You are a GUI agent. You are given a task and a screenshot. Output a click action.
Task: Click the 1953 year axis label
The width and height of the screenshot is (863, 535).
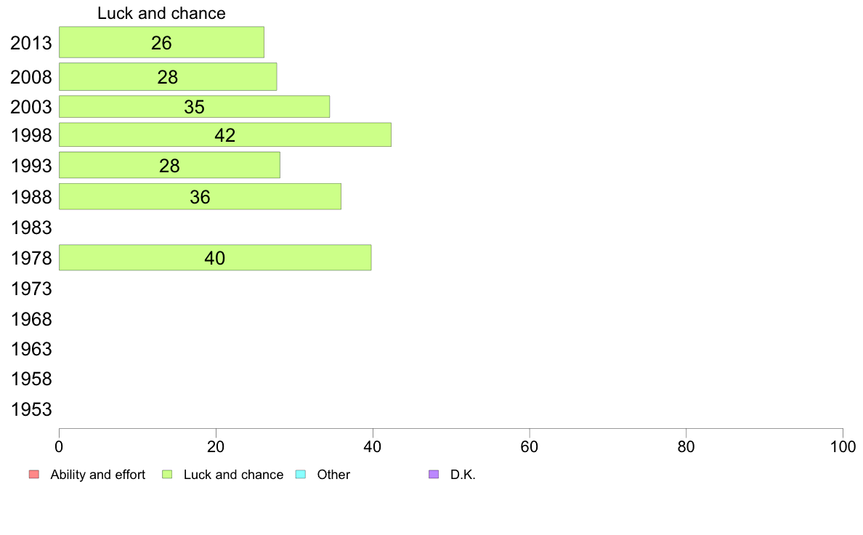31,409
